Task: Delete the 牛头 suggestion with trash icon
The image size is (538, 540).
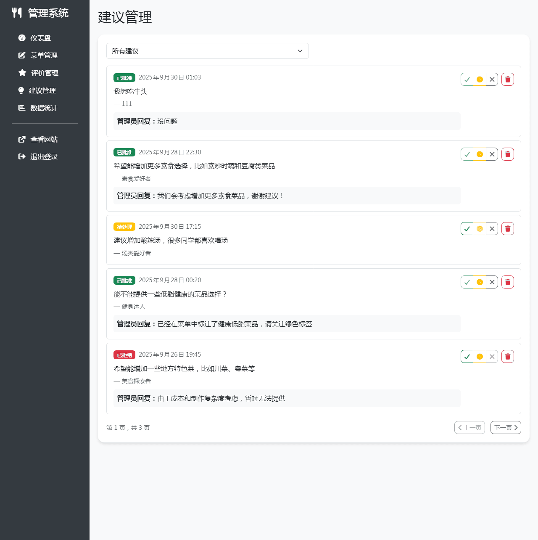Action: click(507, 79)
